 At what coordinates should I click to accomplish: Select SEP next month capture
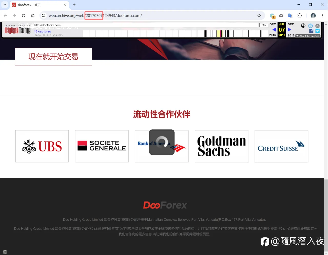tap(291, 24)
